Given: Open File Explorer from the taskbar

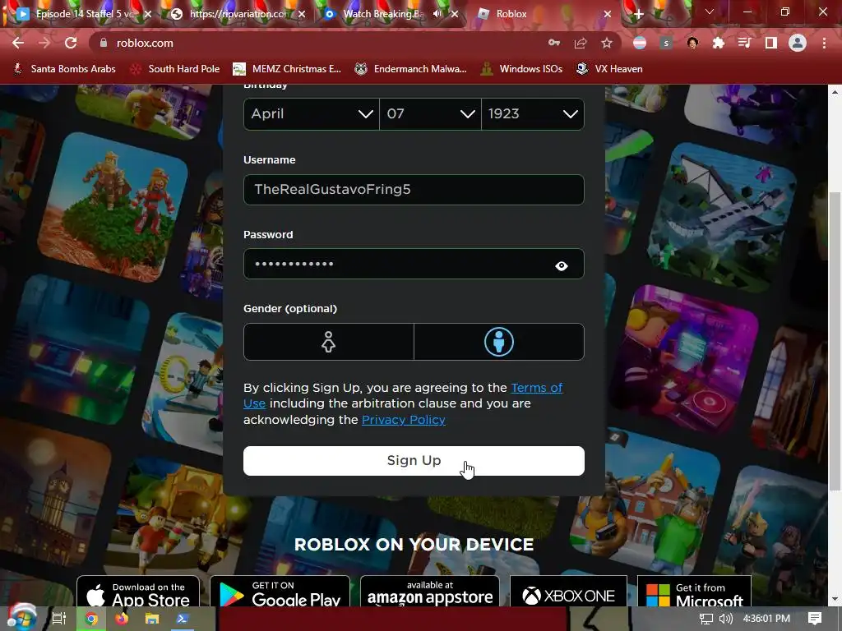Looking at the screenshot, I should tap(152, 619).
